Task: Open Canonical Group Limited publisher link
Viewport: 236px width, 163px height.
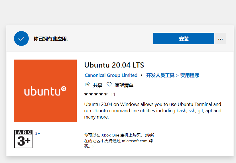Action: click(x=111, y=75)
